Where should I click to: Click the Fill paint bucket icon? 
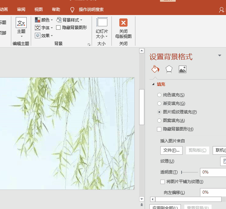point(155,69)
